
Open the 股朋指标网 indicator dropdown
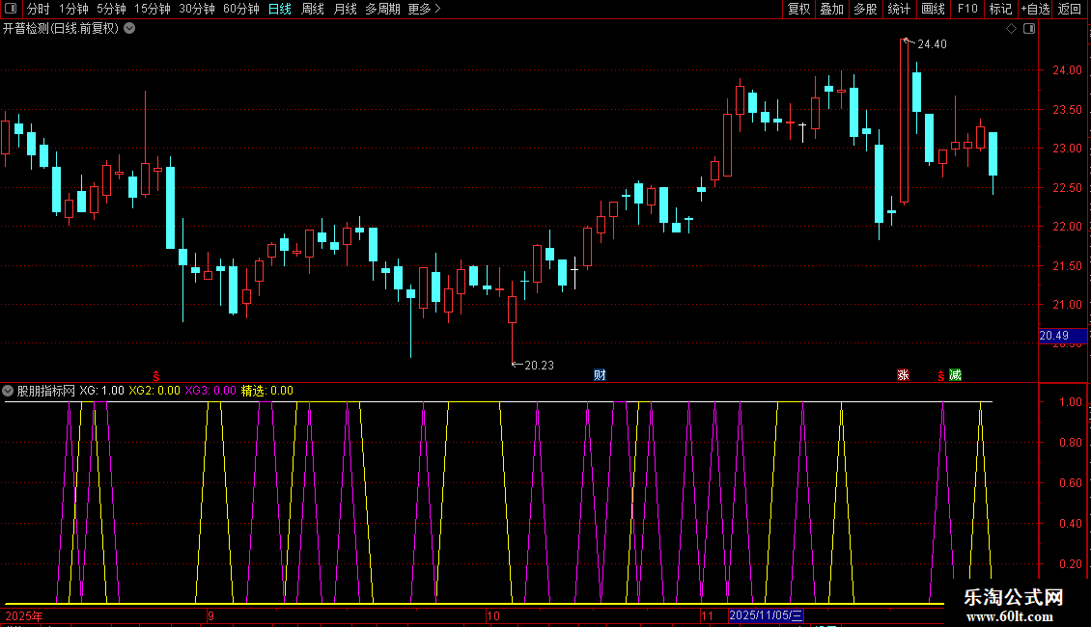tap(8, 391)
